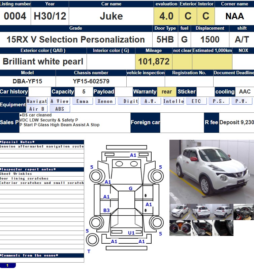View the front-left angle thumbnail of the Juke
Viewport: 254px width, 269px height.
(180, 212)
